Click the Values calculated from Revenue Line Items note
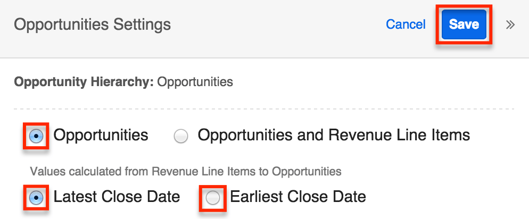The image size is (529, 219). point(185,171)
